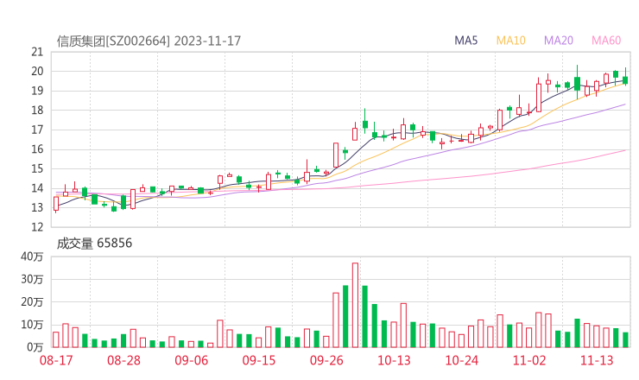Click the 成交量 65856 volume label
Viewport: 639px width, 380px height.
[x=94, y=244]
